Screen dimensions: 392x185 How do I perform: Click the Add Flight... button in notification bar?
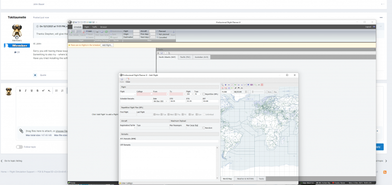tap(107, 45)
